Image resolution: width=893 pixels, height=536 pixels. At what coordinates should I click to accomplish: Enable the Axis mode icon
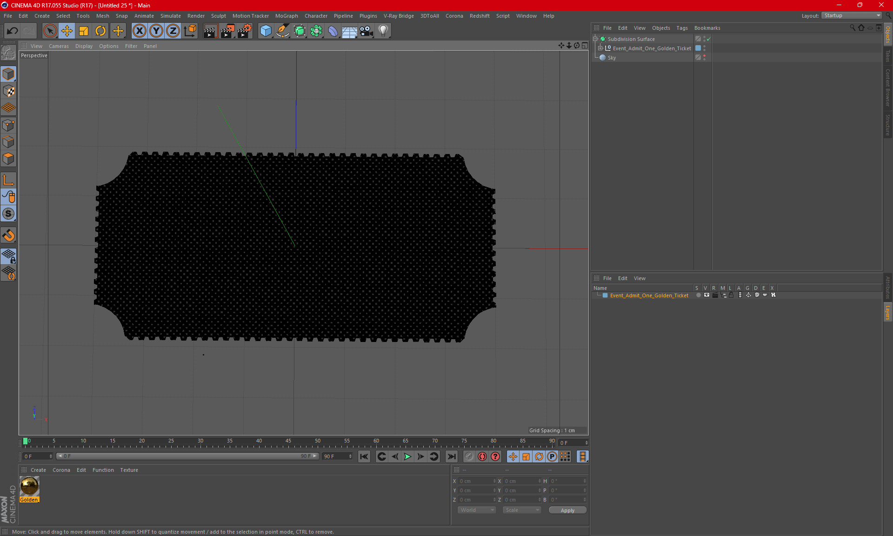tap(8, 180)
